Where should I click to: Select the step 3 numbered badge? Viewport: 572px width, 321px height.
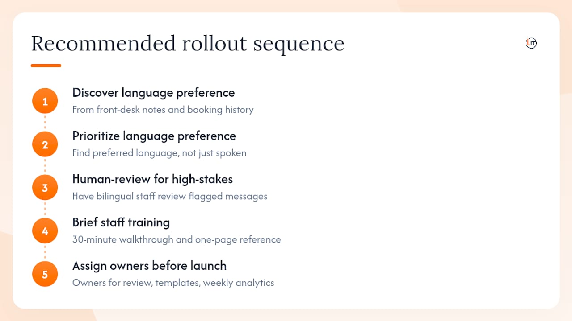pyautogui.click(x=45, y=188)
